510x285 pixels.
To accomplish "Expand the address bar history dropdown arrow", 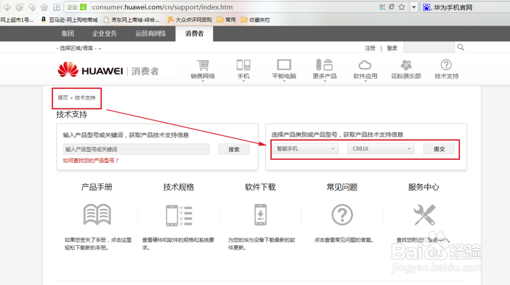I will 414,7.
